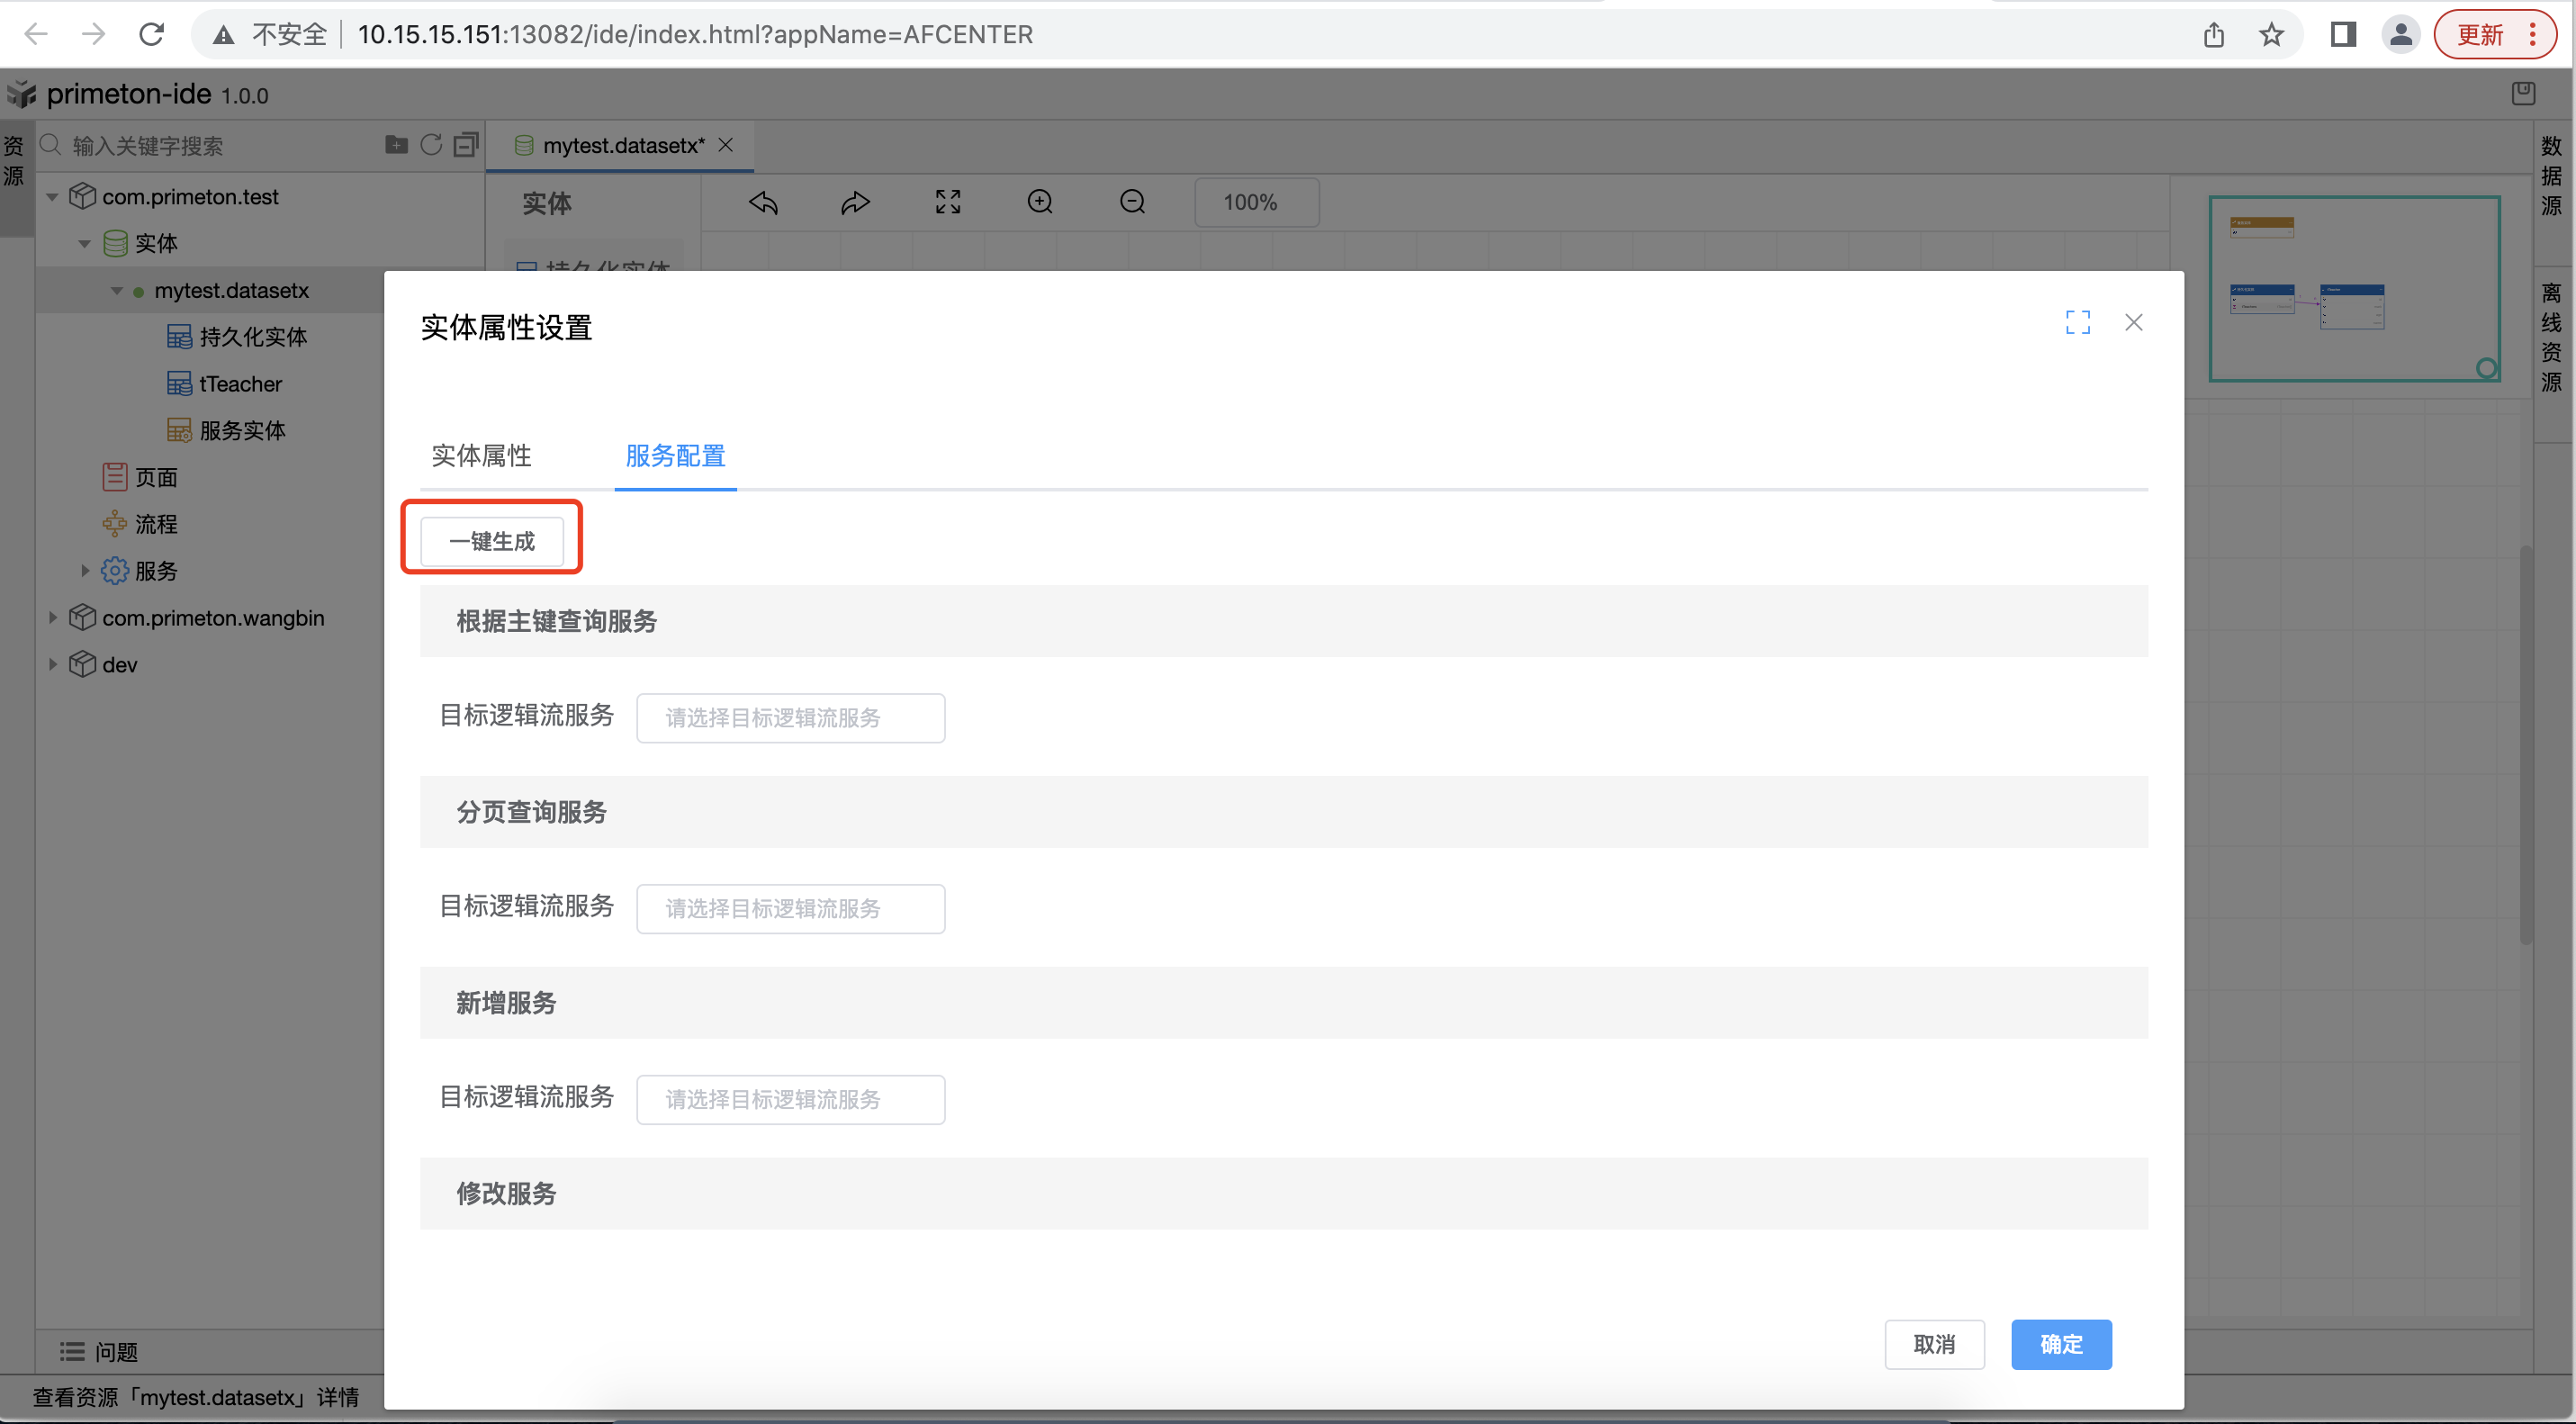This screenshot has height=1424, width=2576.
Task: Click the collapse all icon in resource panel
Action: (466, 145)
